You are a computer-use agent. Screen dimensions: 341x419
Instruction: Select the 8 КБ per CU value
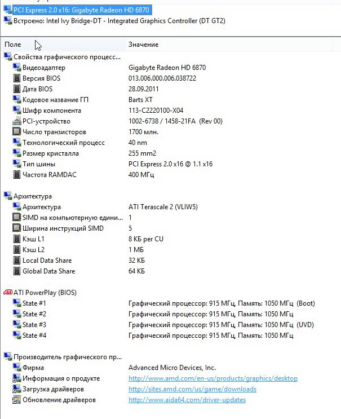click(146, 239)
